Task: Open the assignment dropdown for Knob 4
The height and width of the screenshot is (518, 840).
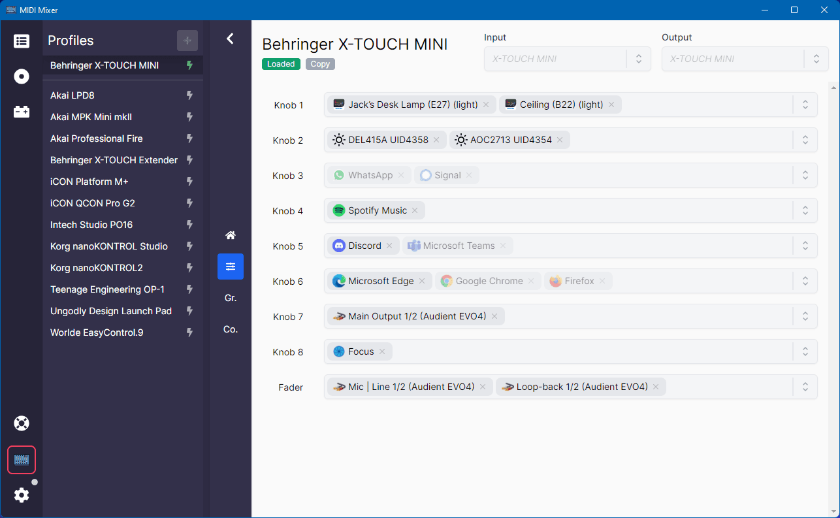Action: 805,210
